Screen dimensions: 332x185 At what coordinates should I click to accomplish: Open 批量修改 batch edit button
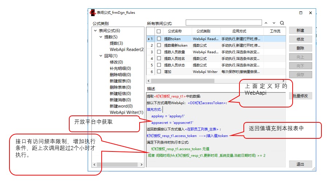click(x=300, y=96)
